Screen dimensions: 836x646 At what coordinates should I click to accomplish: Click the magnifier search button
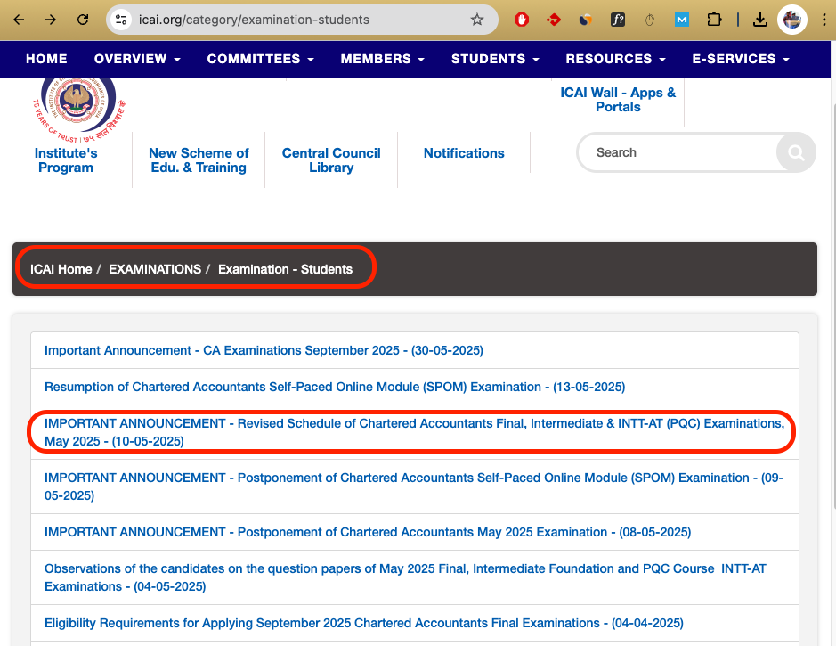coord(796,153)
